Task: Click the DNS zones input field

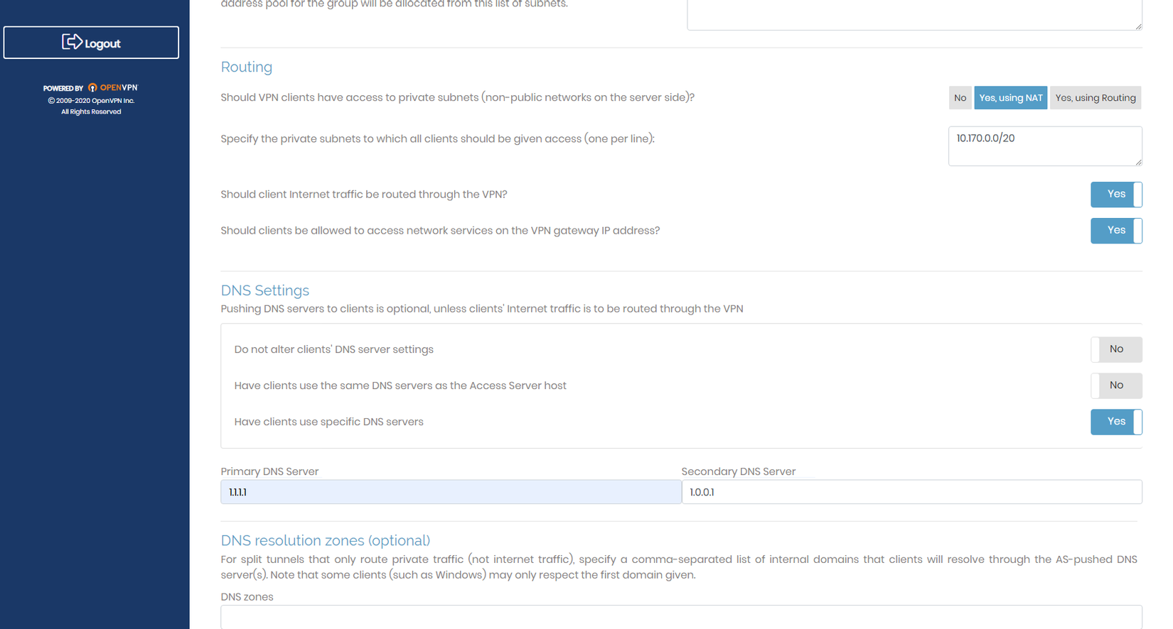Action: [680, 616]
